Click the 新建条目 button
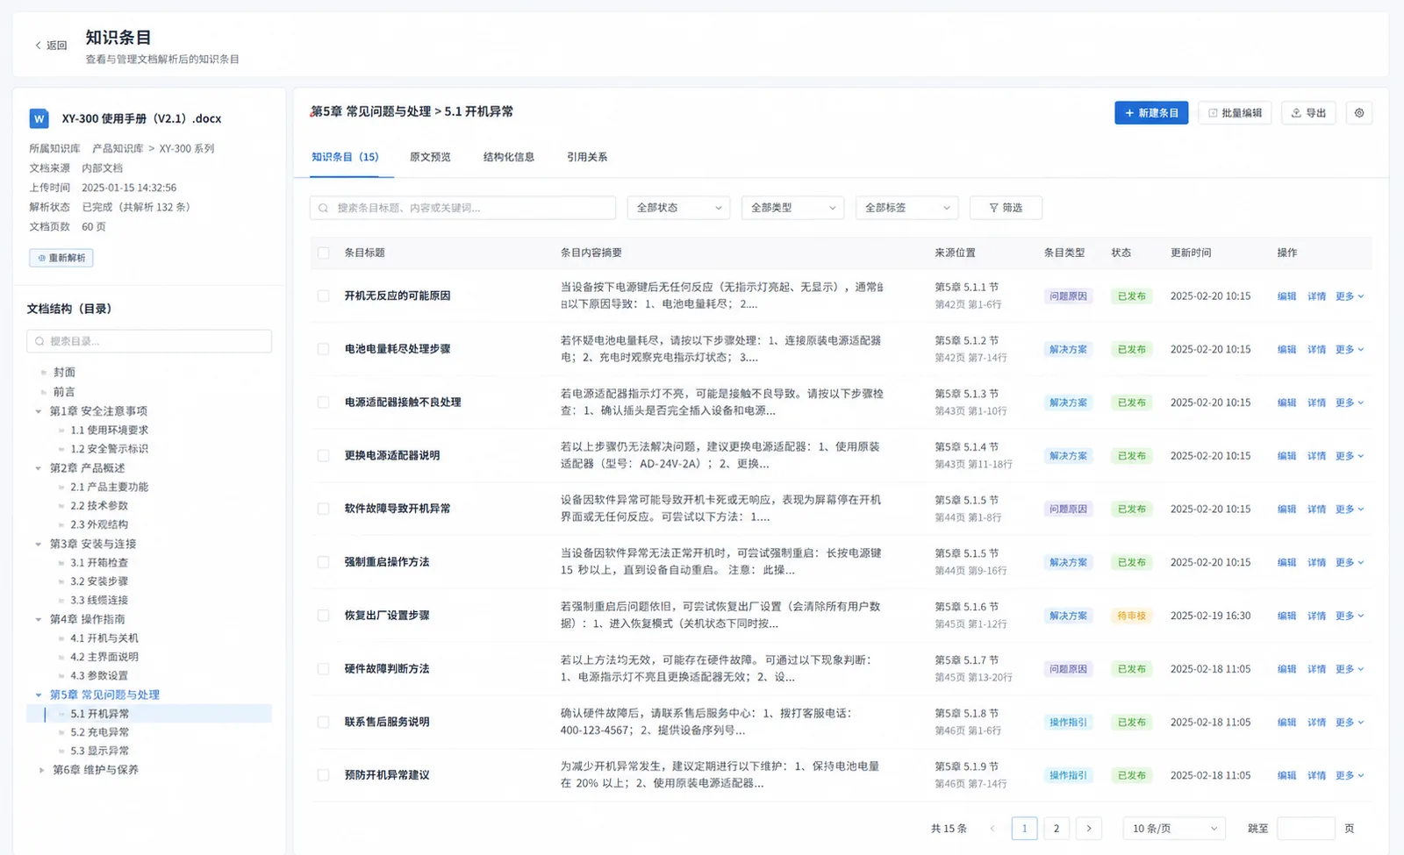 pos(1151,113)
